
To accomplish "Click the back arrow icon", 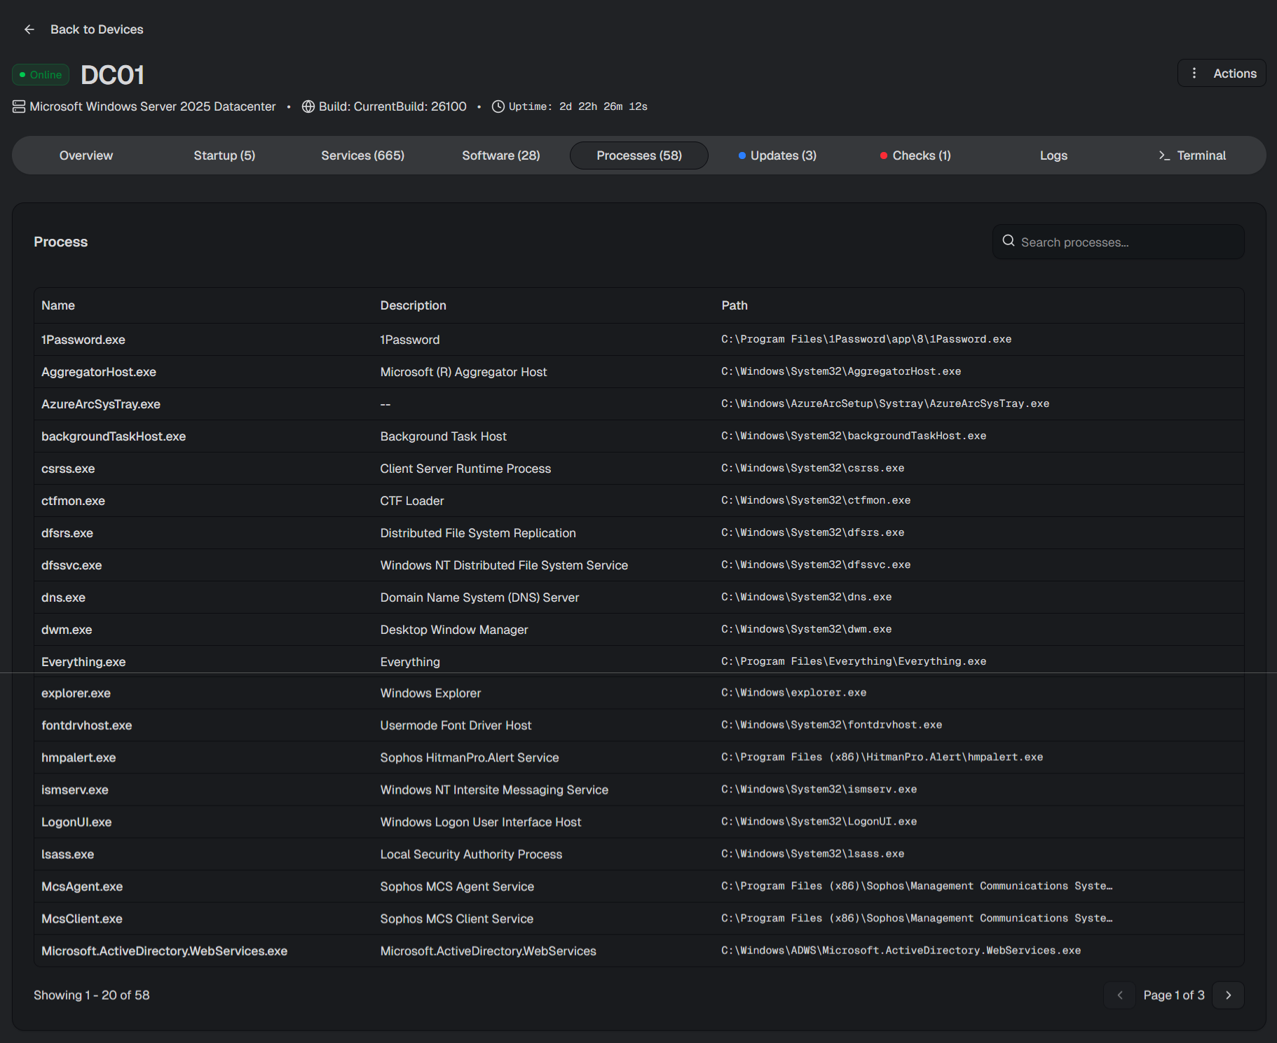I will click(29, 29).
